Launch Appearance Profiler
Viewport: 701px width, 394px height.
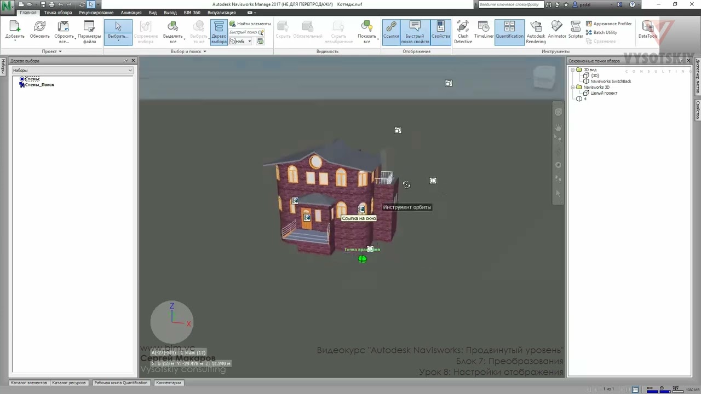click(608, 24)
